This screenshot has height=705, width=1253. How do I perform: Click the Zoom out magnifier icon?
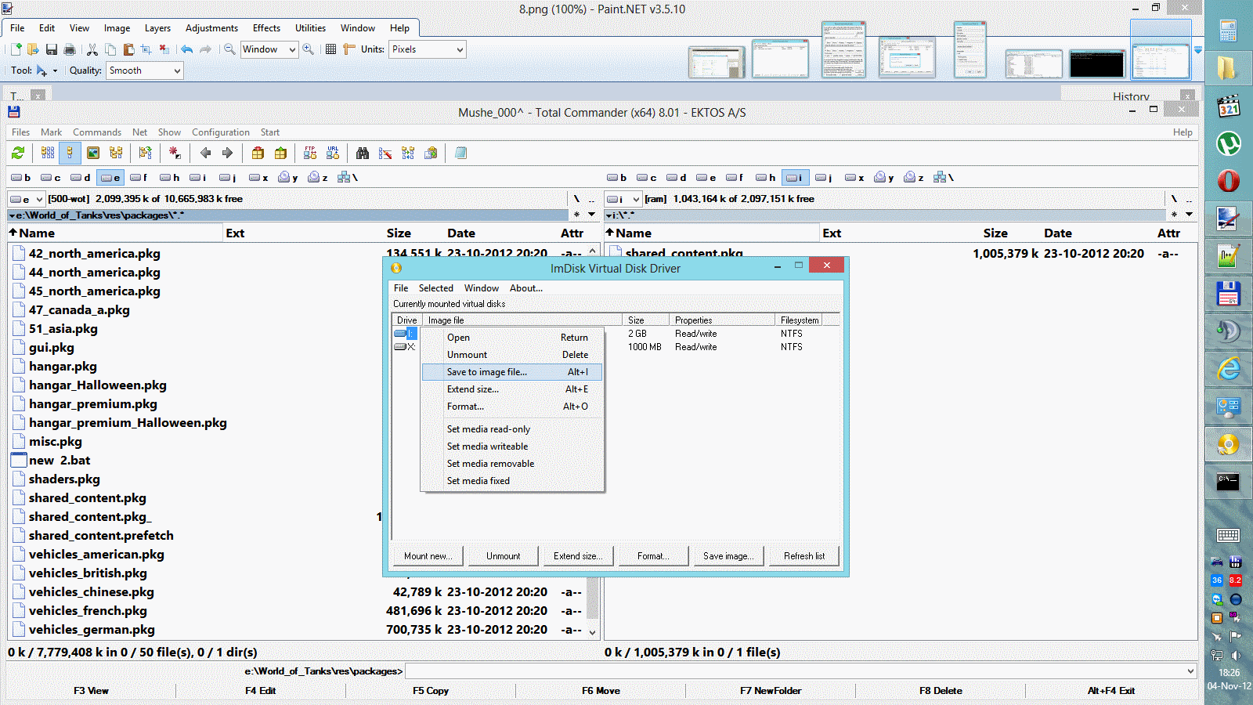pos(229,49)
